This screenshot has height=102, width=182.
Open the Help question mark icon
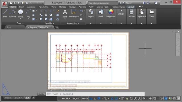tap(156, 3)
